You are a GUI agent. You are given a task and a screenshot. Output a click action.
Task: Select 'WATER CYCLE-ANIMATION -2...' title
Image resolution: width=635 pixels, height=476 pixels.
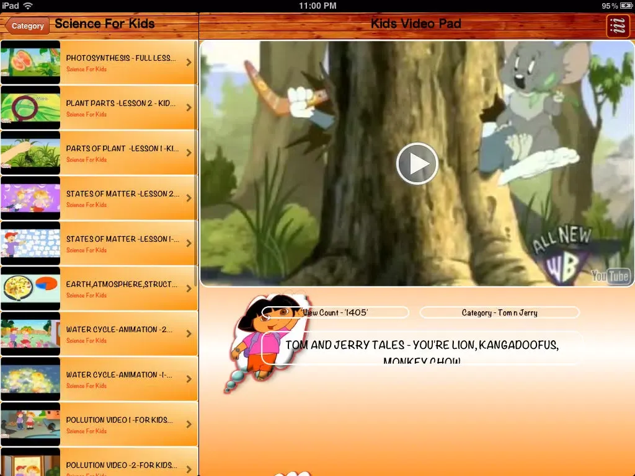click(x=119, y=330)
